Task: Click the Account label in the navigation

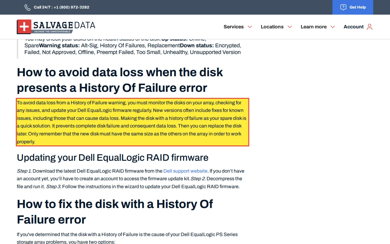Action: pos(353,27)
